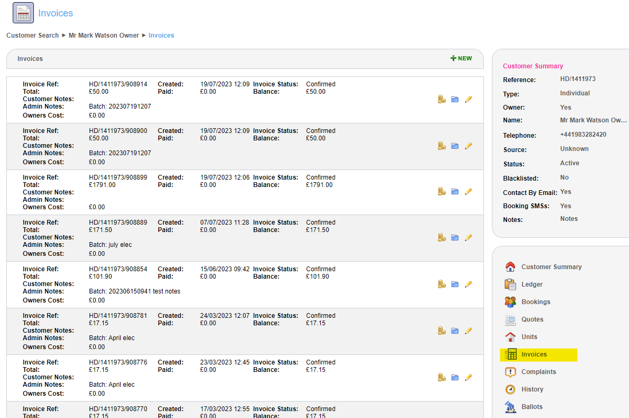Open History in side menu
The width and height of the screenshot is (629, 418).
pyautogui.click(x=532, y=389)
